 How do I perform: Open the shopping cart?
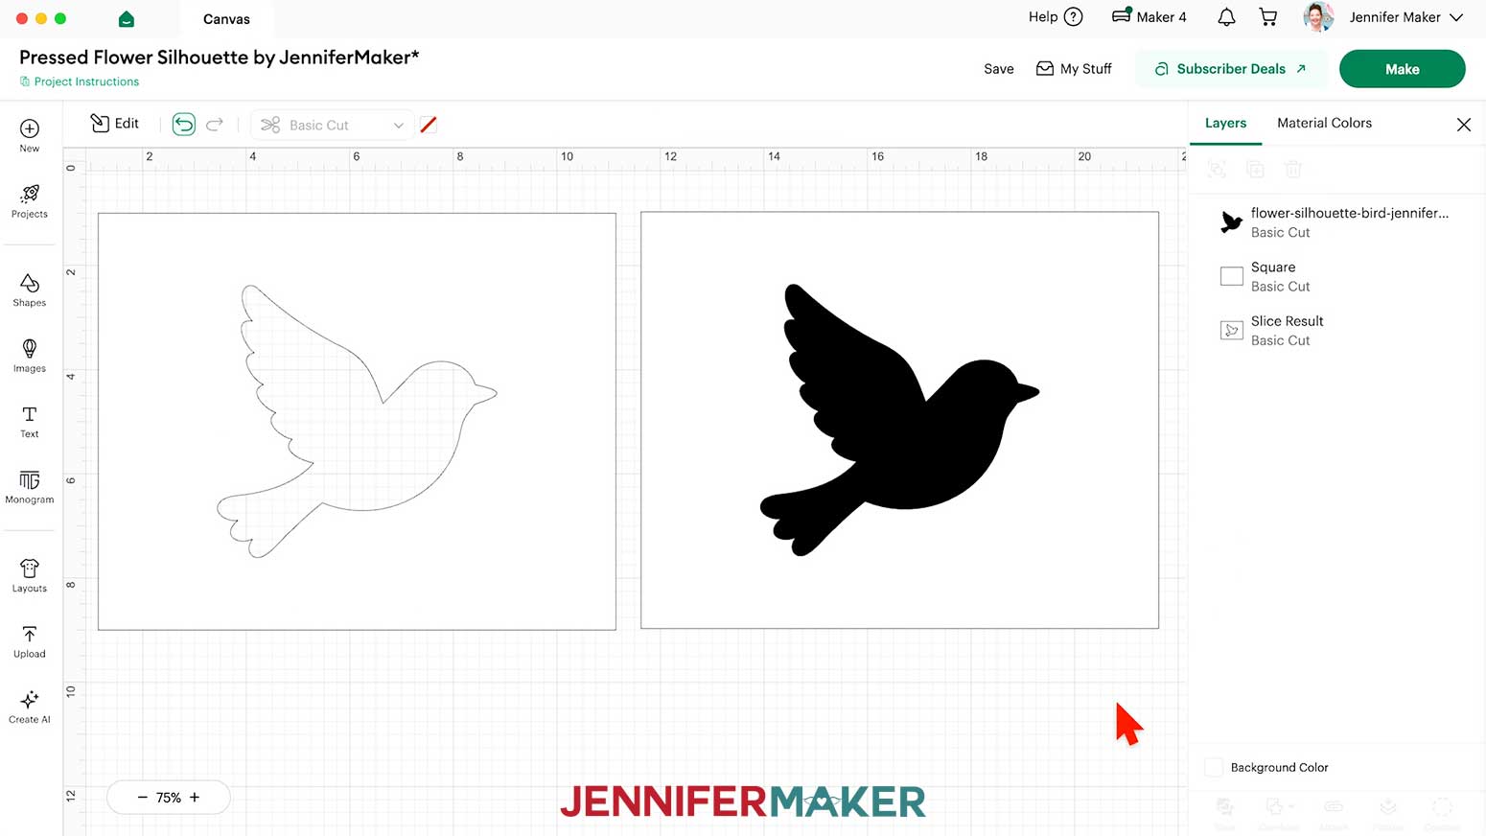click(1268, 17)
